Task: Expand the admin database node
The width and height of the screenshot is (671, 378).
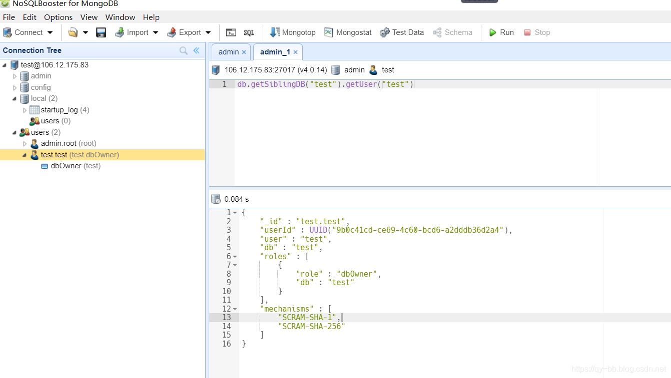Action: pyautogui.click(x=15, y=76)
